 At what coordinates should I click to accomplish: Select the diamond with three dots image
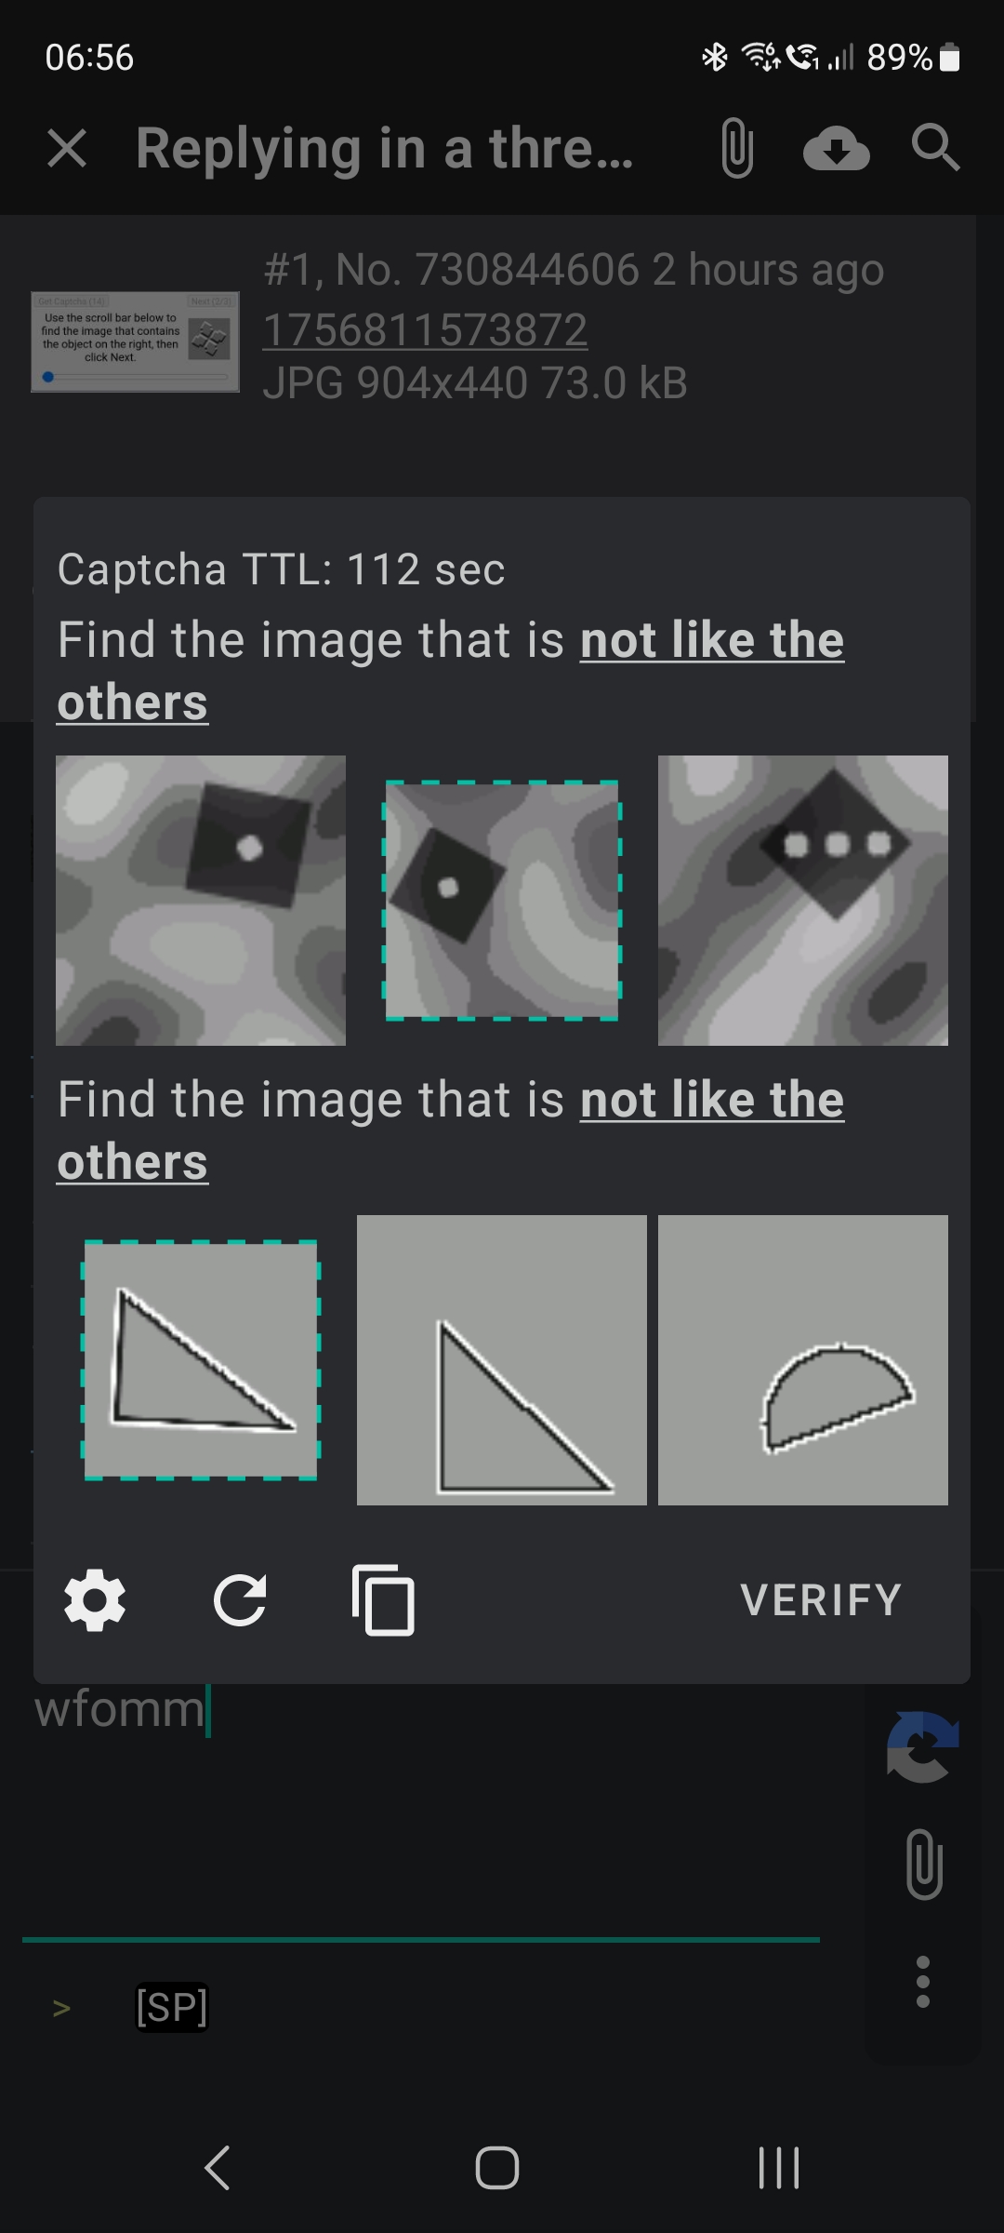point(803,901)
